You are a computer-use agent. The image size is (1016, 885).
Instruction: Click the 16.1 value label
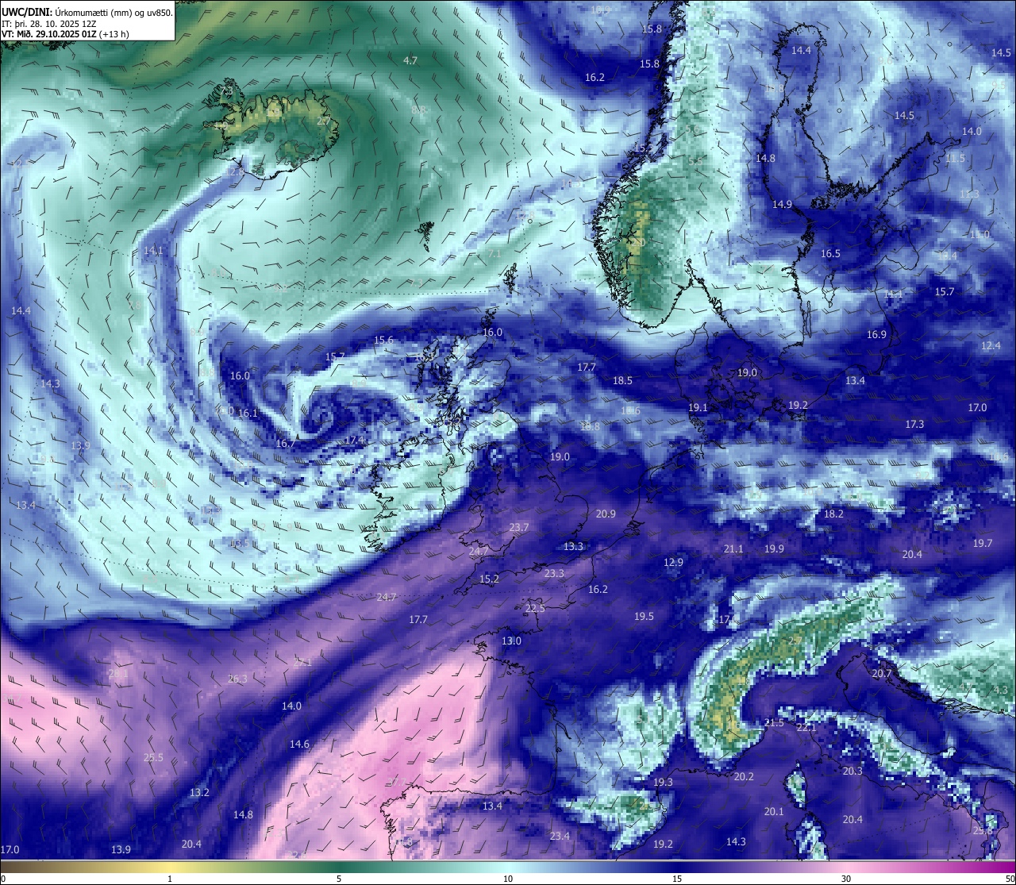pos(248,414)
